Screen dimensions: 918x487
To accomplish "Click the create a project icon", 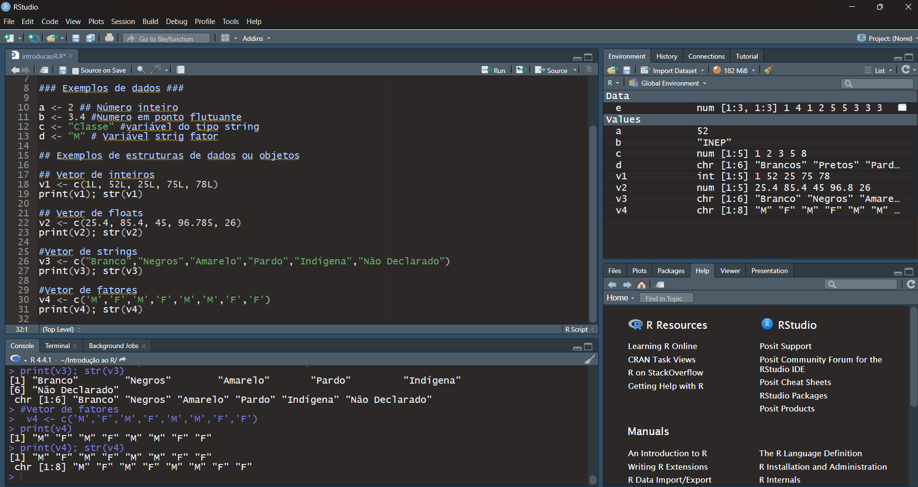I will [x=33, y=38].
